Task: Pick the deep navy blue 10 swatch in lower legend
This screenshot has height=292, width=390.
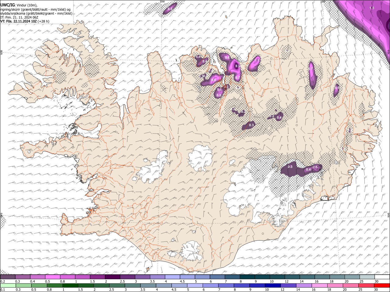Action: tap(273, 285)
